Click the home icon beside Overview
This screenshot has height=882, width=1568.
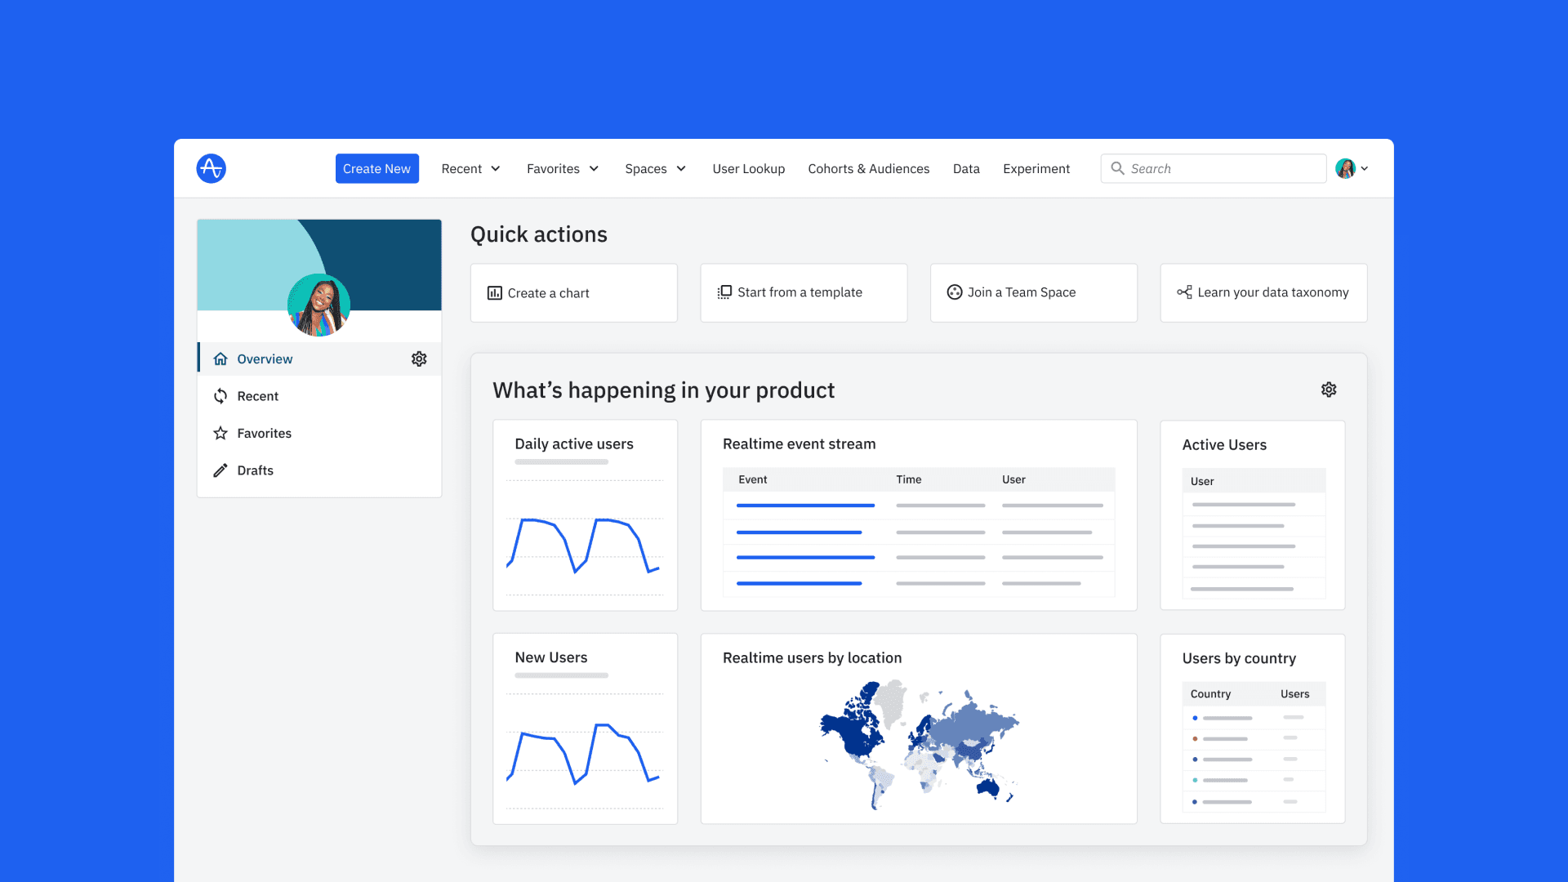click(220, 359)
